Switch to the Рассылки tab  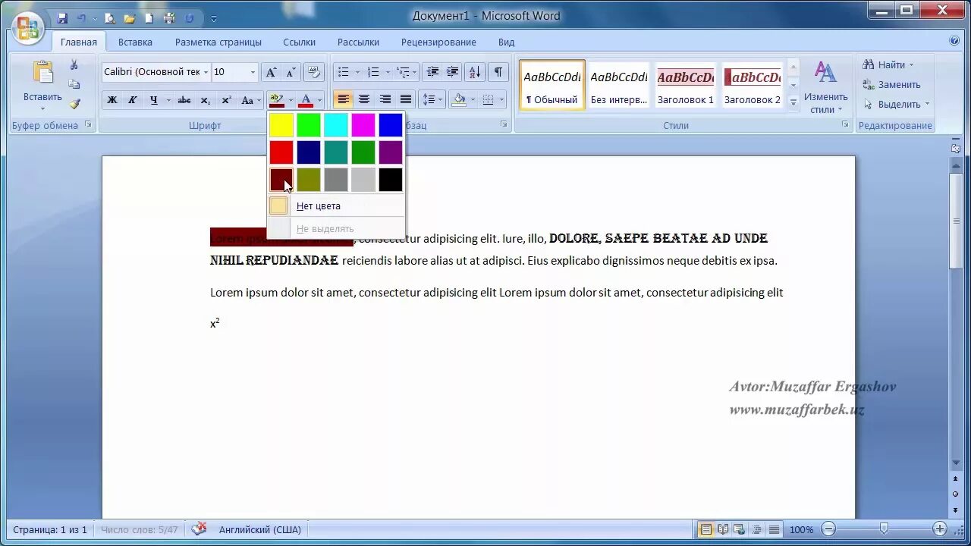358,42
